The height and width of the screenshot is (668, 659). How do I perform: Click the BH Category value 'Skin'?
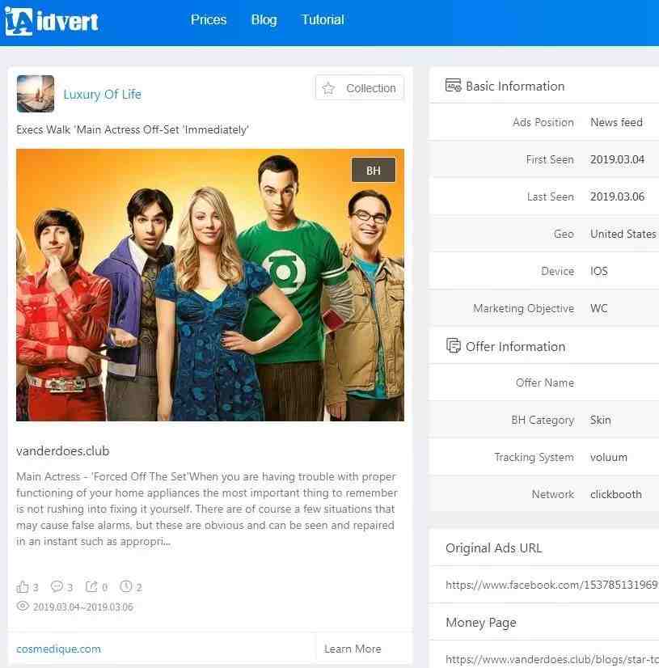pyautogui.click(x=601, y=420)
